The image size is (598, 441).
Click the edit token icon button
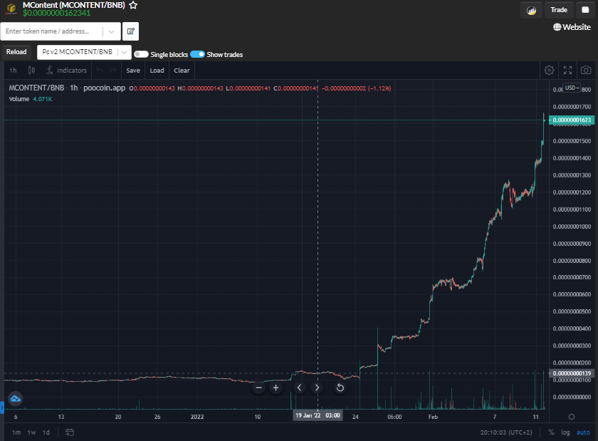point(130,31)
